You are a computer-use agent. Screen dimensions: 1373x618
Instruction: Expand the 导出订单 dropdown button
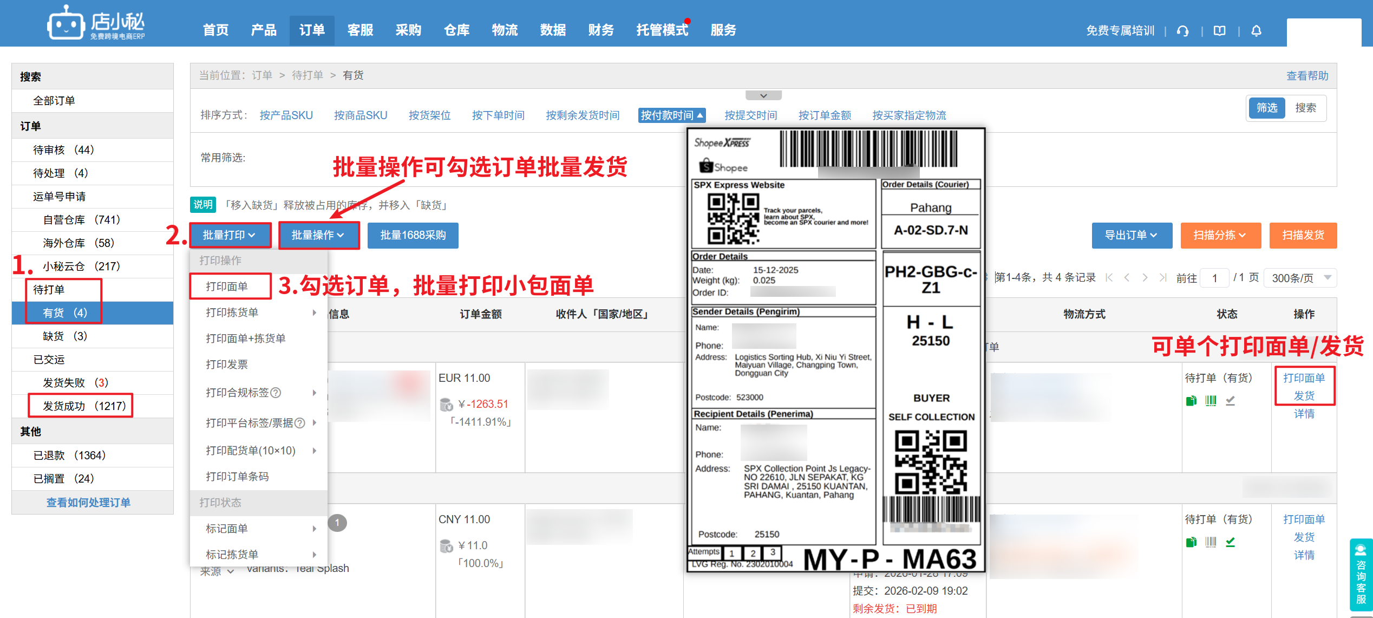(1132, 235)
